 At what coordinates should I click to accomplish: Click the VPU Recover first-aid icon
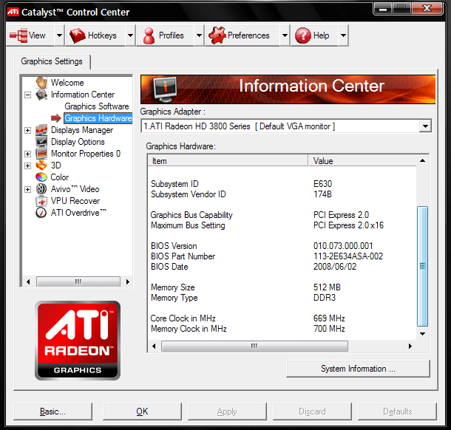pyautogui.click(x=41, y=201)
